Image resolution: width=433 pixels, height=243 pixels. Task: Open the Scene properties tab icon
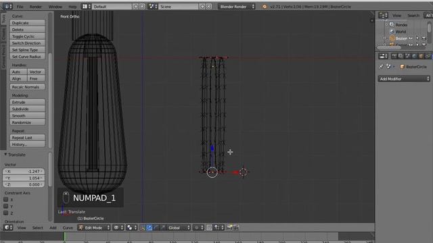point(407,56)
